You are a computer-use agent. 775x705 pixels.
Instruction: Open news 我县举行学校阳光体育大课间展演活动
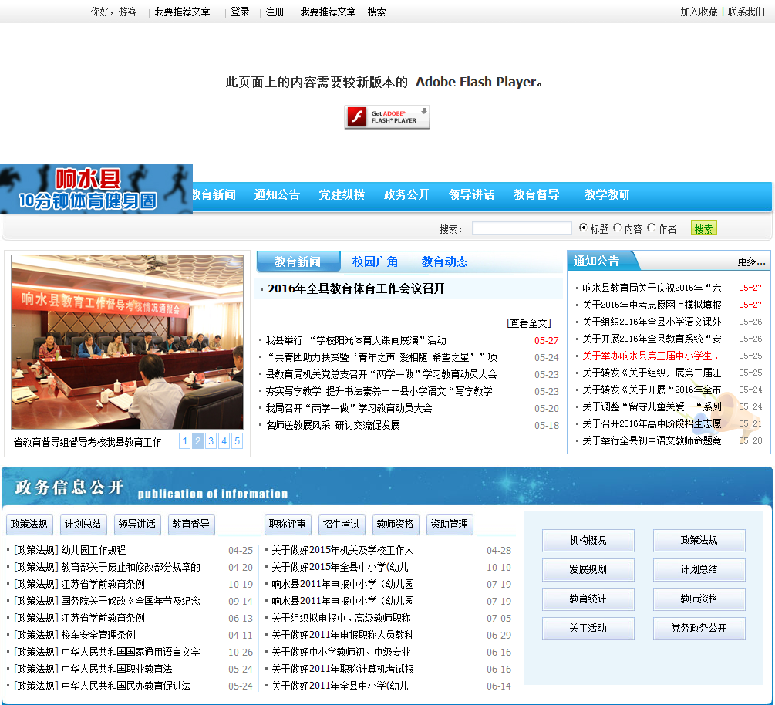coord(355,340)
